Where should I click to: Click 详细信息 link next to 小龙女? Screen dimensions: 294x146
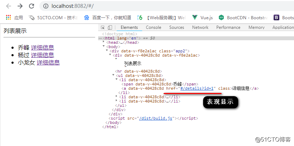click(48, 62)
